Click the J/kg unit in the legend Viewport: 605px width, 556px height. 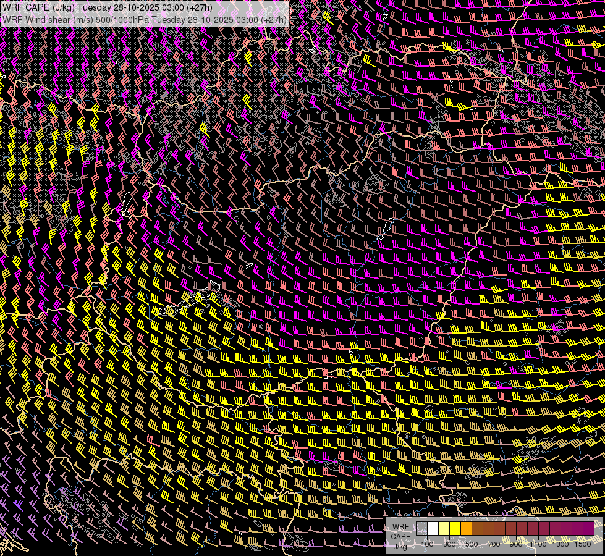[400, 547]
